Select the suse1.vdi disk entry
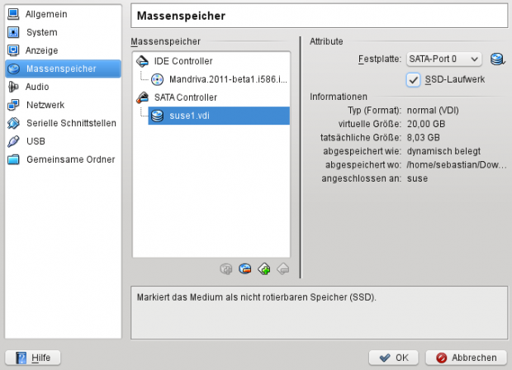This screenshot has height=370, width=512. click(190, 116)
